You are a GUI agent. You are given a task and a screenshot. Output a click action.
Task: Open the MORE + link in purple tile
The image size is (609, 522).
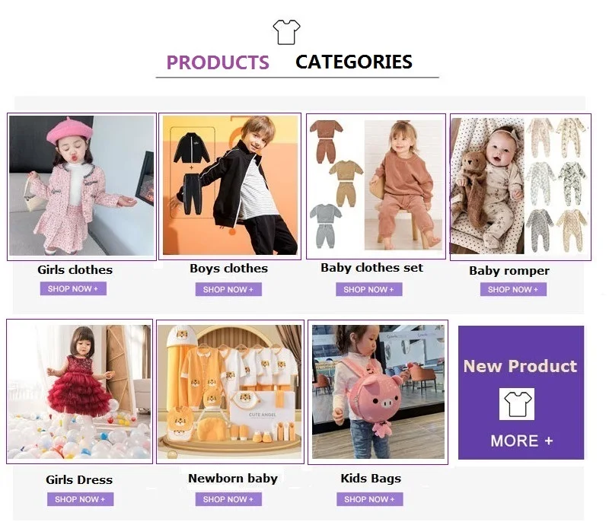[521, 441]
